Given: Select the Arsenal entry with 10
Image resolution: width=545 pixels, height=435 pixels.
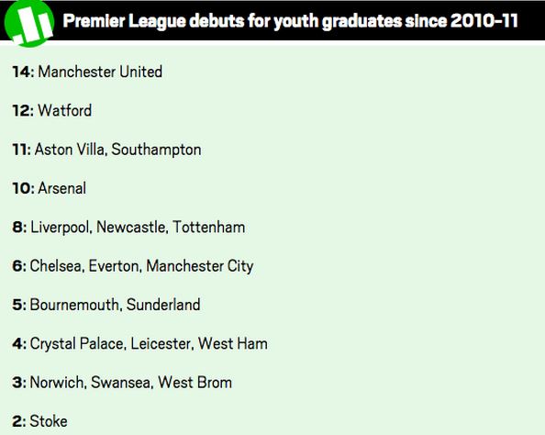Looking at the screenshot, I should [49, 188].
